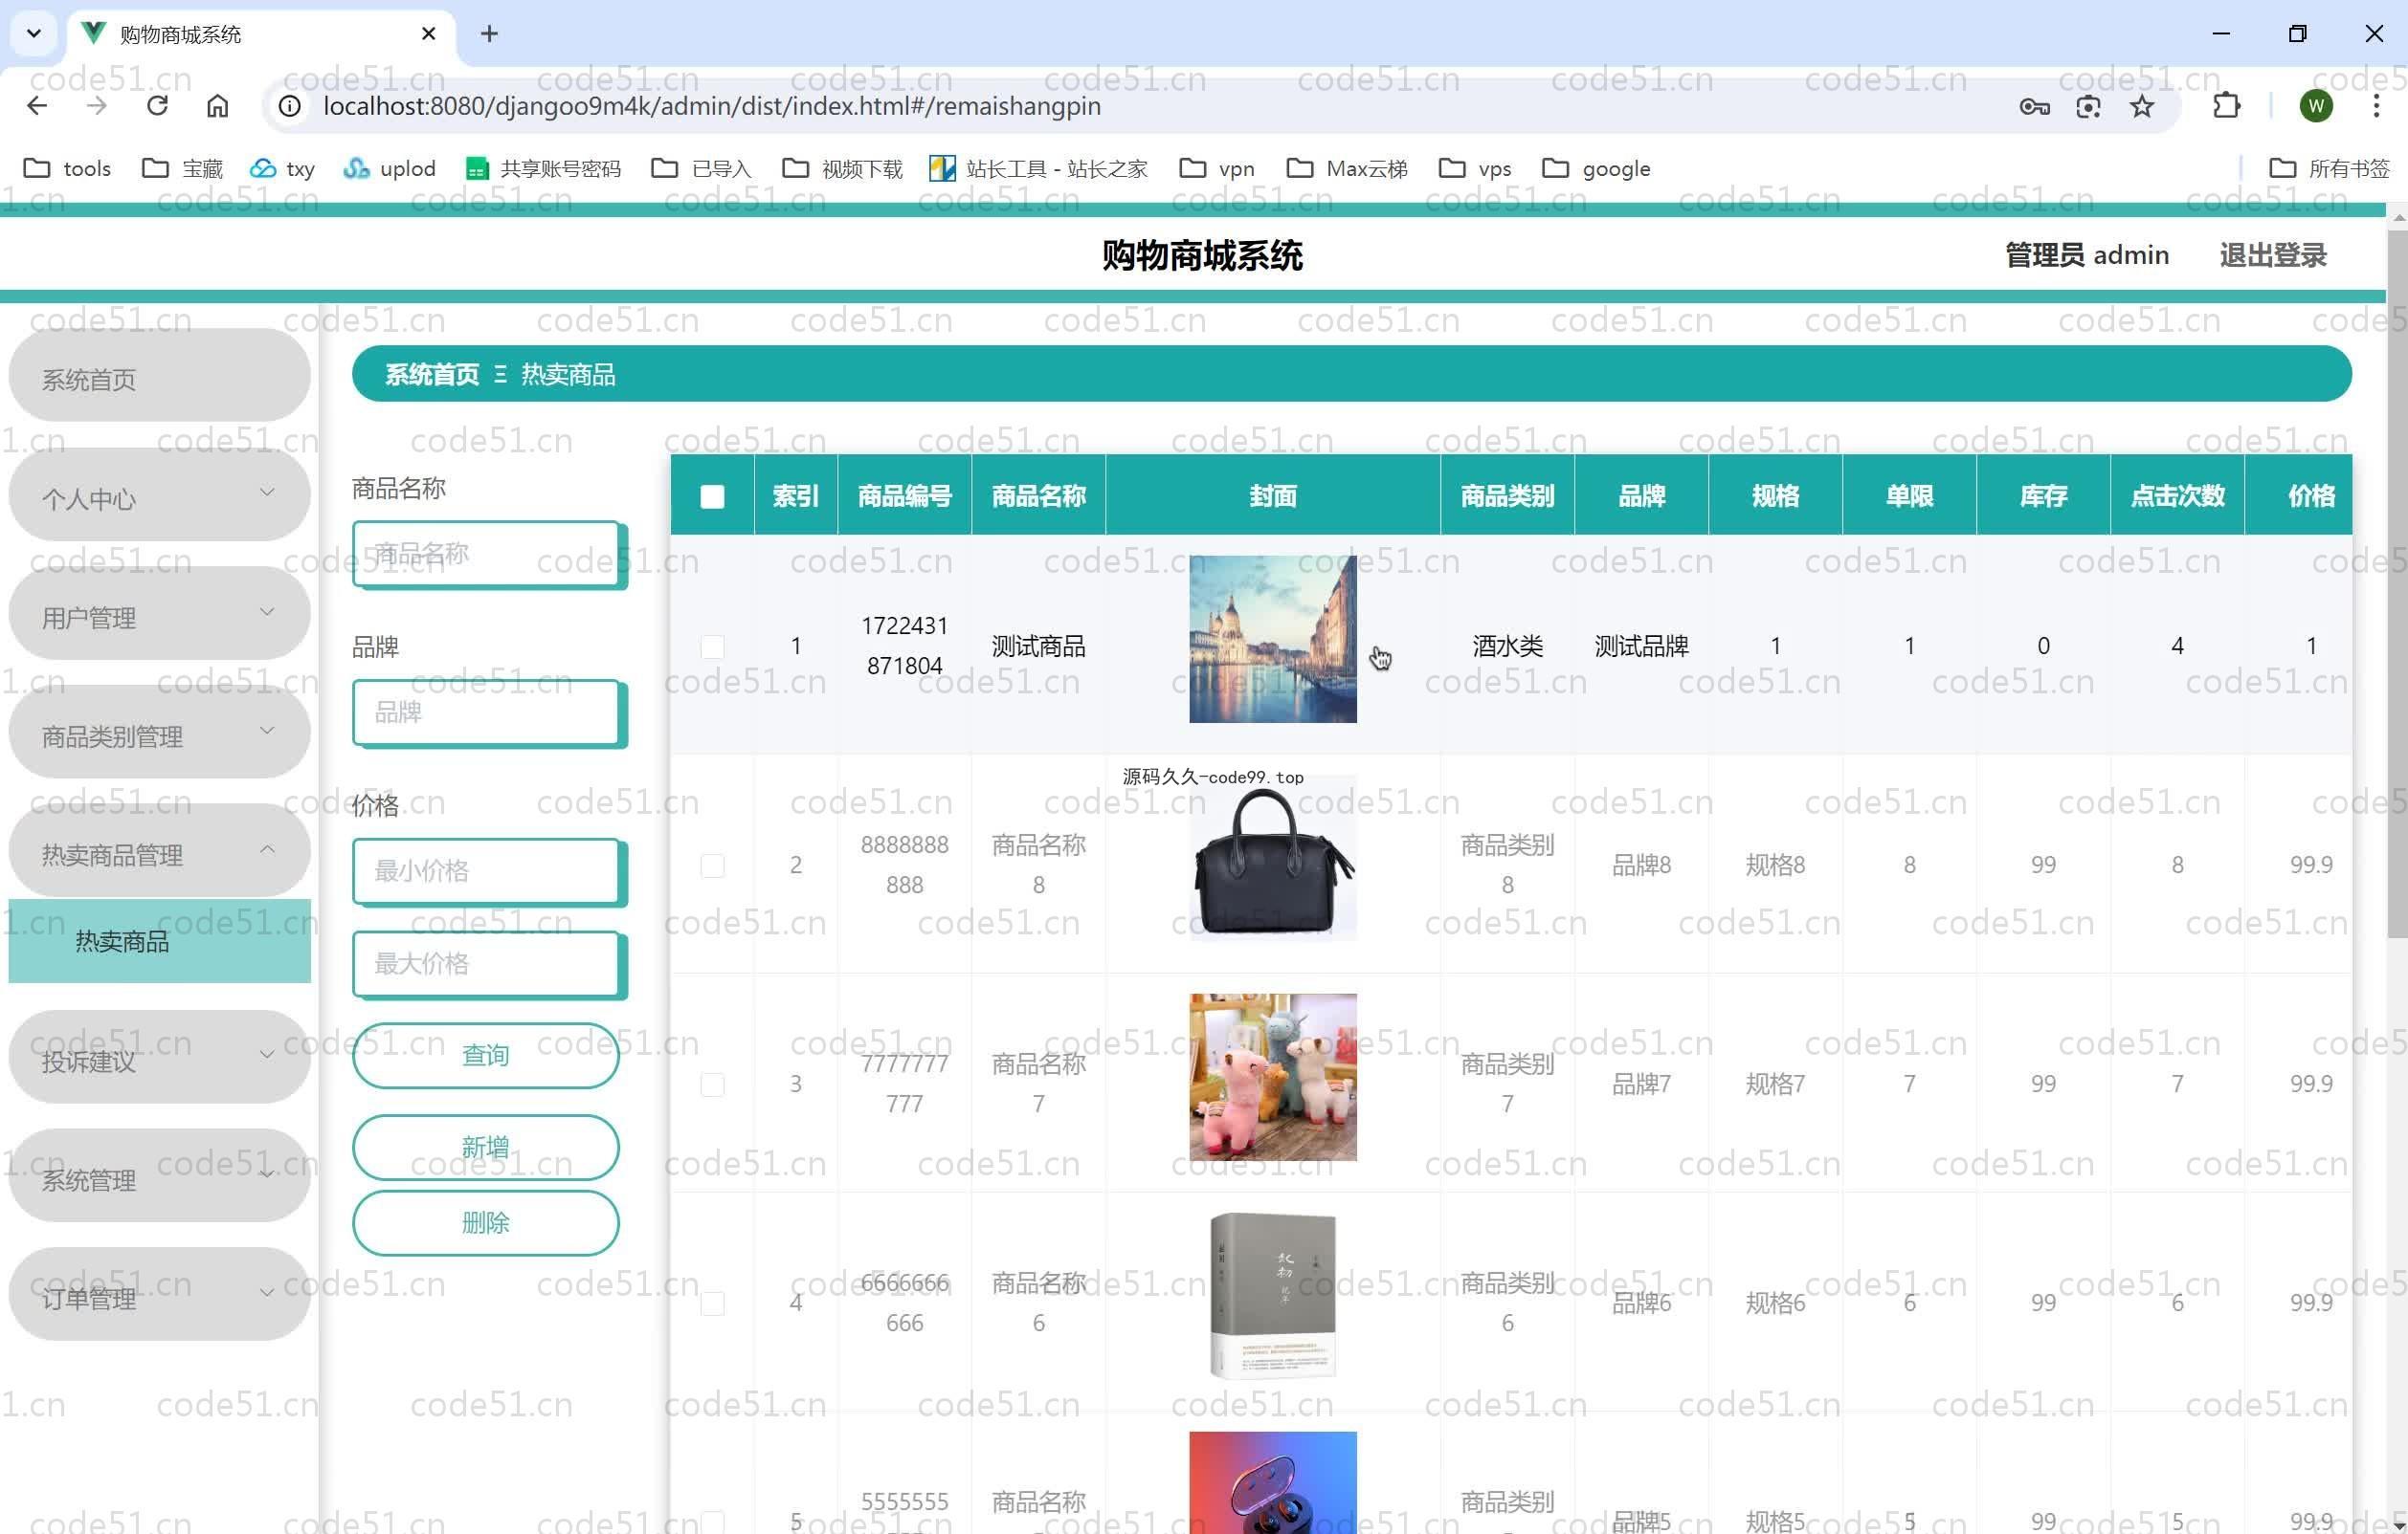Close the 购物商城系统 tab
2408x1534 pixels.
(x=429, y=34)
